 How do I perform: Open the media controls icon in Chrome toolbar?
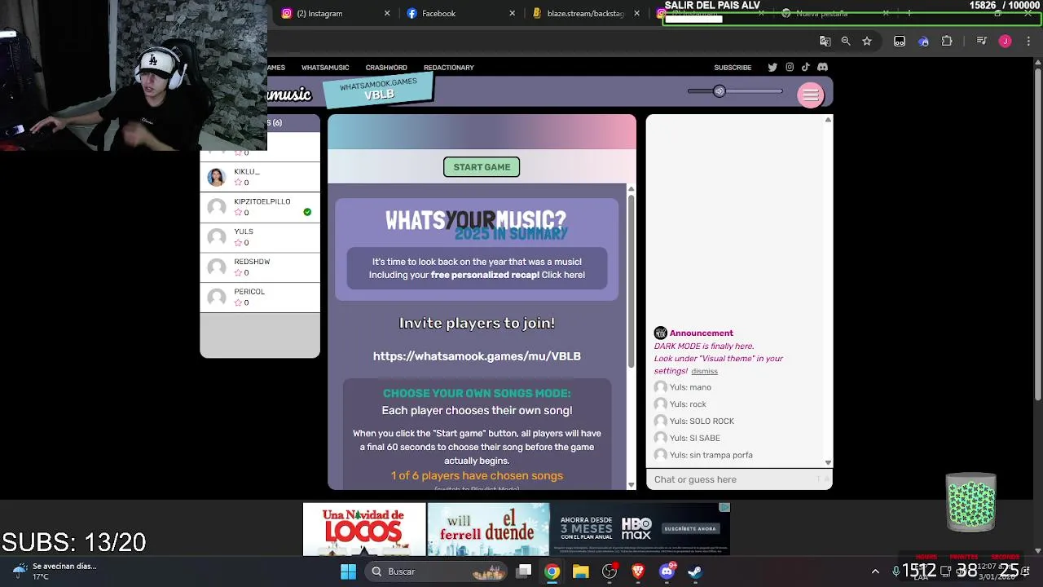[982, 41]
